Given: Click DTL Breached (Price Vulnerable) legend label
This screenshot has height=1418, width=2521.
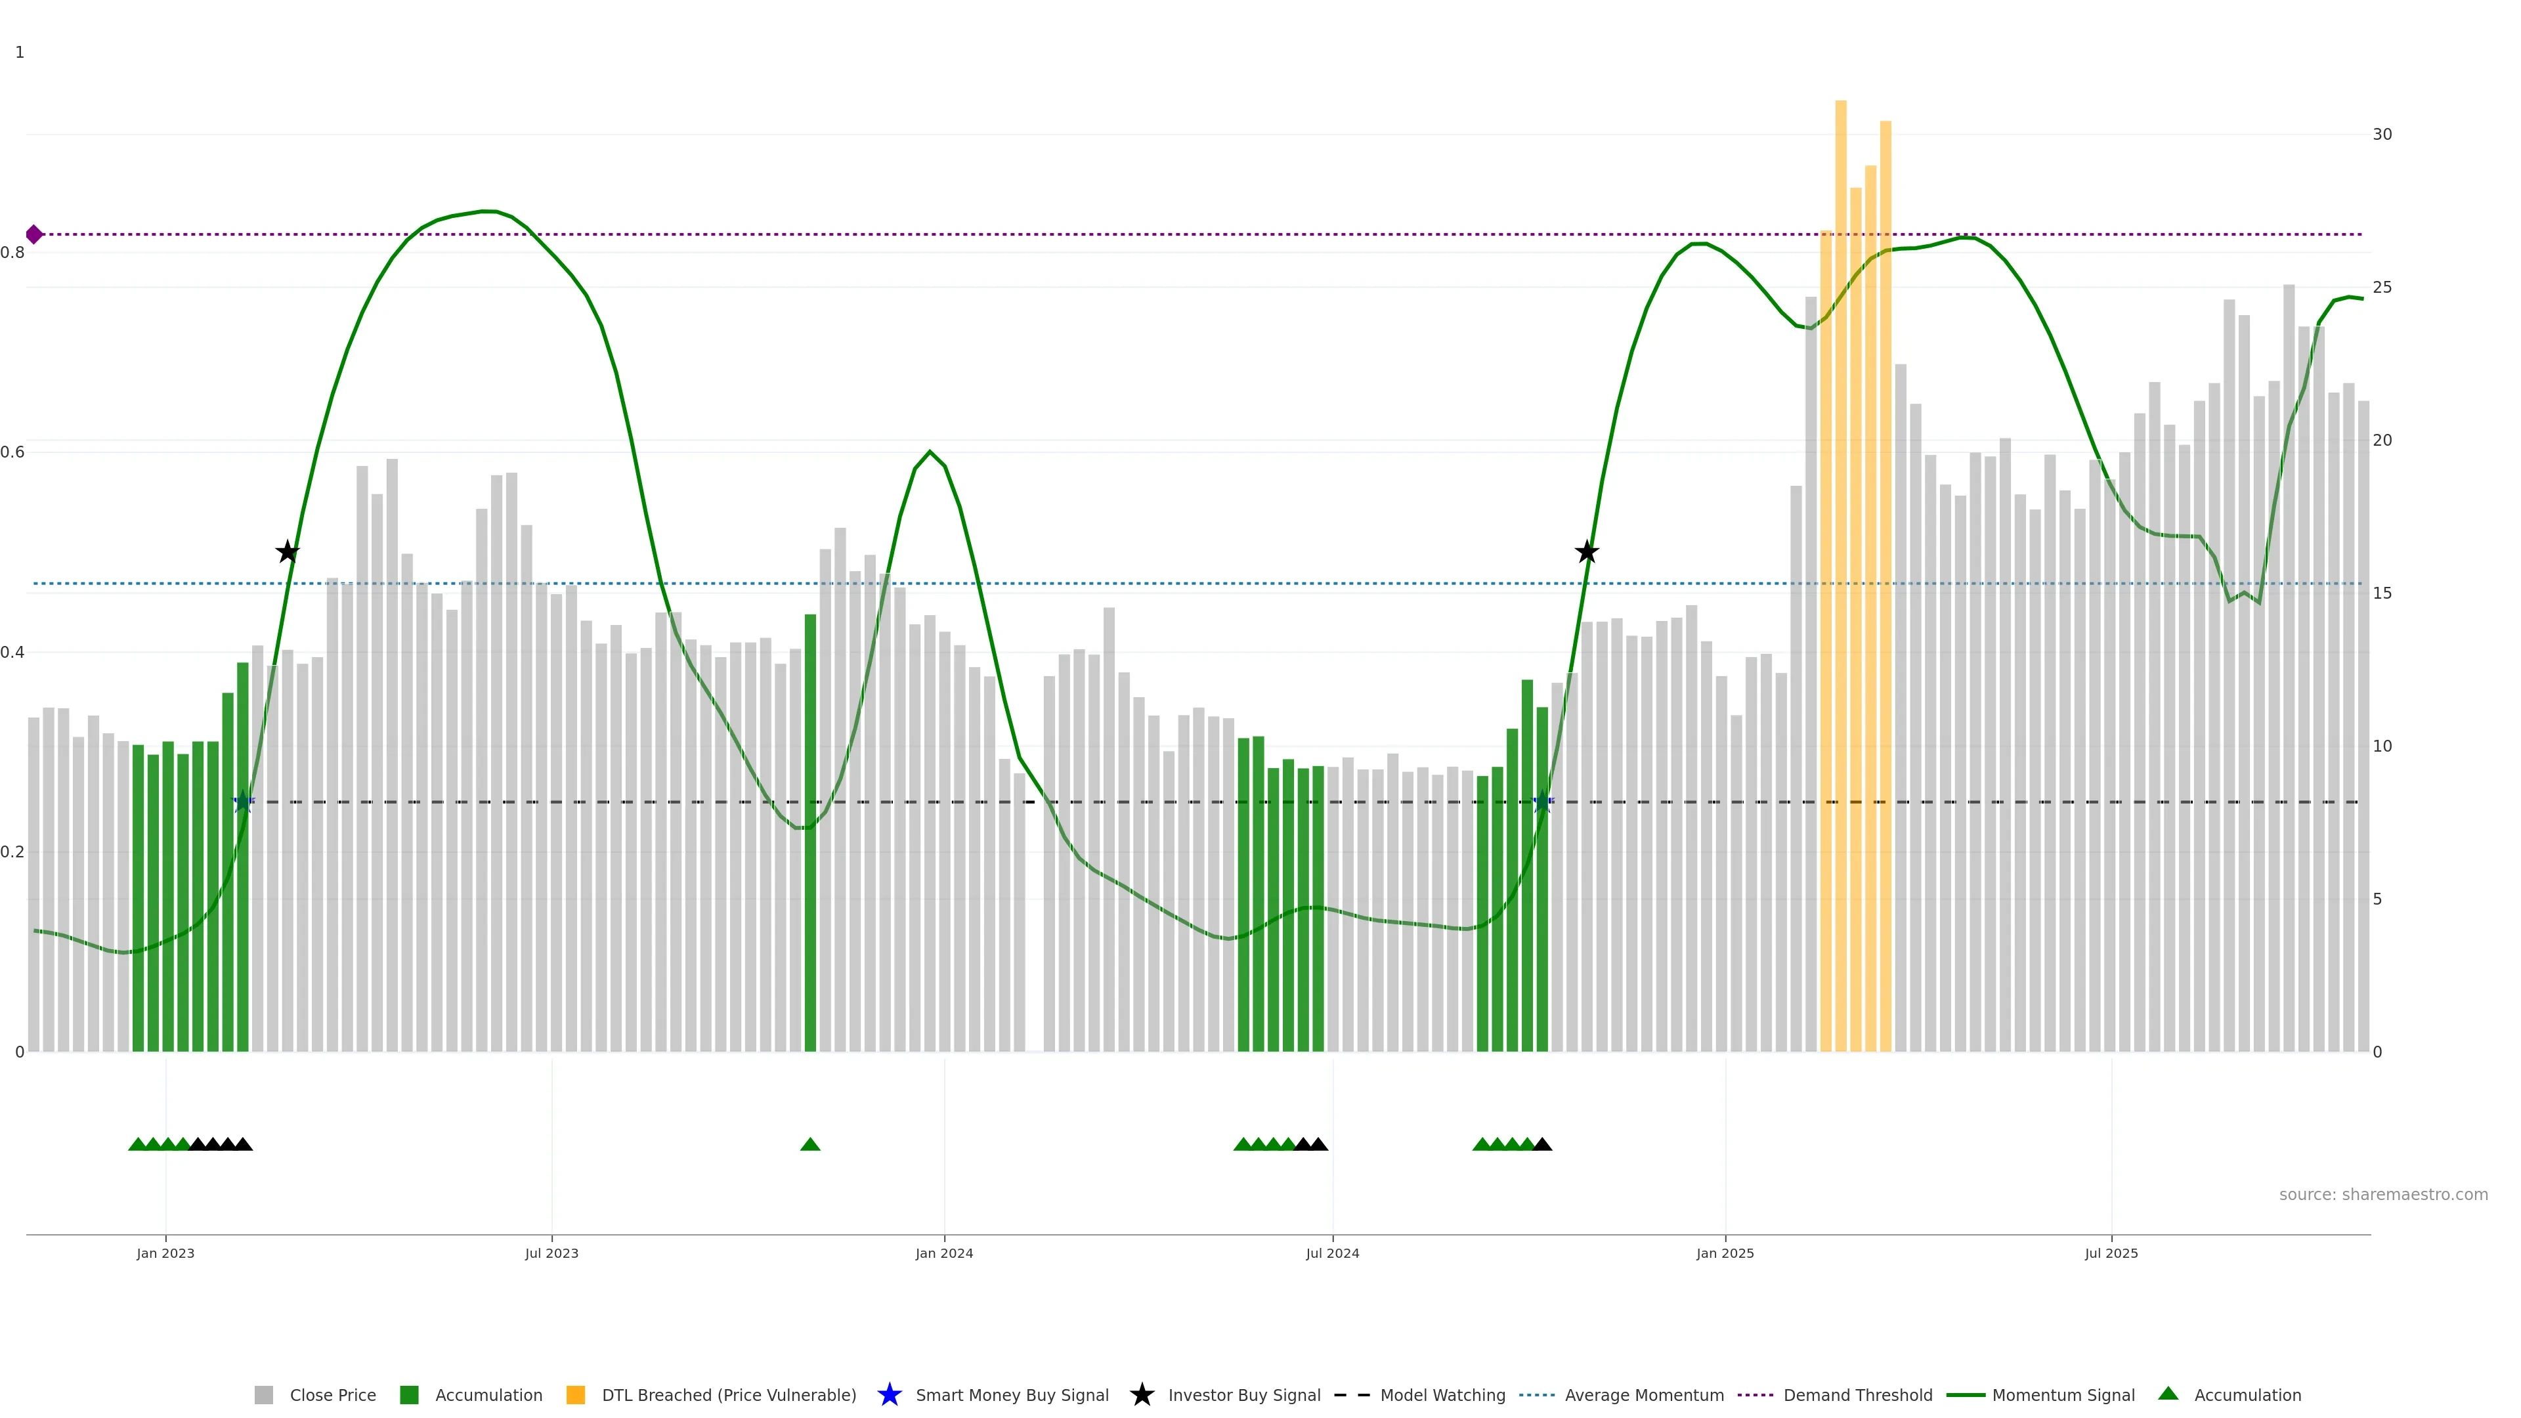Looking at the screenshot, I should 728,1394.
